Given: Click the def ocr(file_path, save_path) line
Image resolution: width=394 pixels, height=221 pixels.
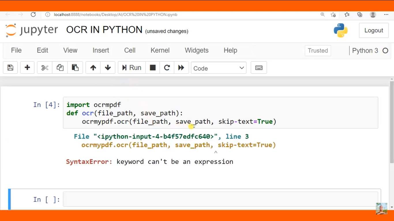Looking at the screenshot, I should tap(125, 113).
